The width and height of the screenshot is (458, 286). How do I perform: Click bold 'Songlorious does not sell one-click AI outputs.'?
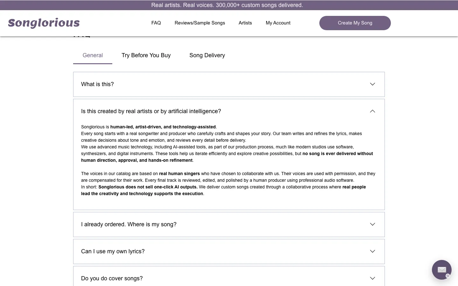tap(148, 187)
